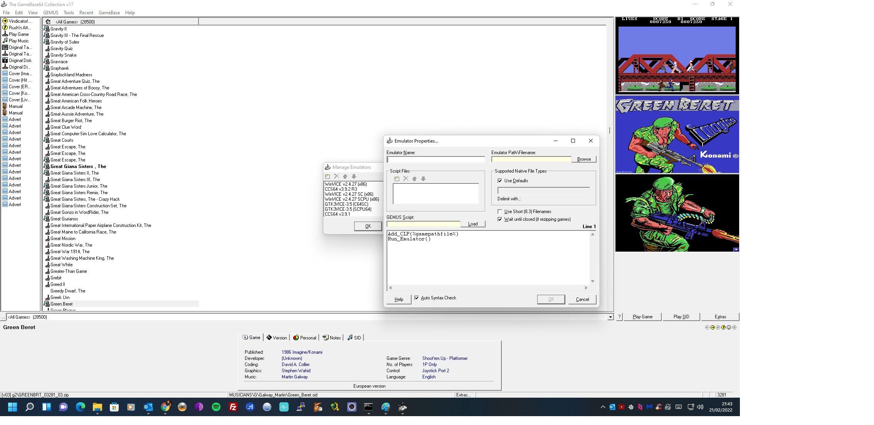874x425 pixels.
Task: Select GTK3VICE-3.5 (C64SC) emulator entry
Action: (346, 204)
